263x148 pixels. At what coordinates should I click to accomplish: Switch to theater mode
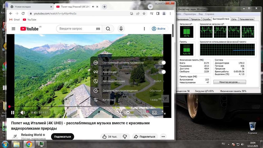coord(154,112)
